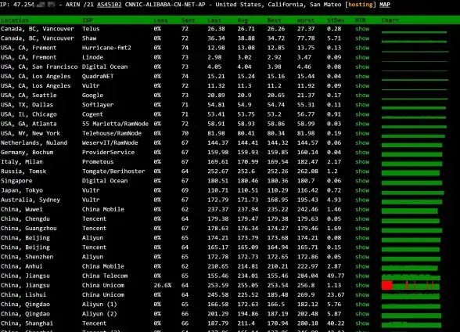This screenshot has width=460, height=332.
Task: Click the Jiangsu China Unicom latency chart
Action: (411, 285)
